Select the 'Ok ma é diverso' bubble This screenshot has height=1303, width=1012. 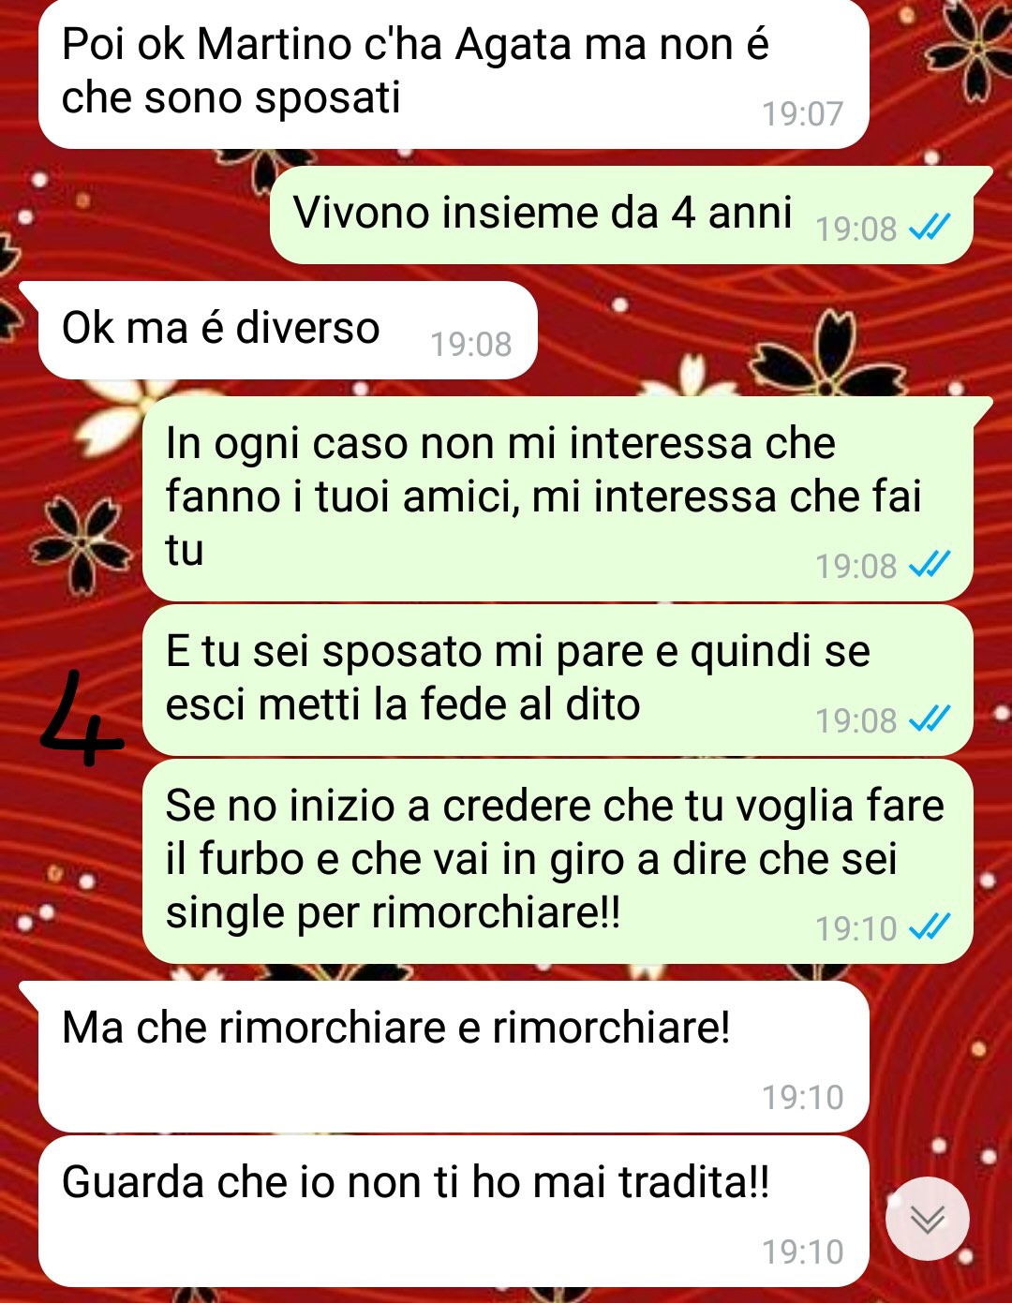tap(288, 330)
